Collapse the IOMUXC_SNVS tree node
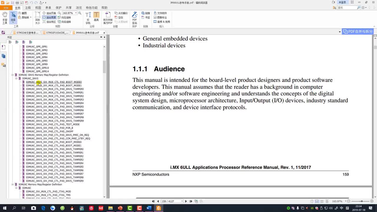Screen dimensions: 377x212 click(x=16, y=78)
